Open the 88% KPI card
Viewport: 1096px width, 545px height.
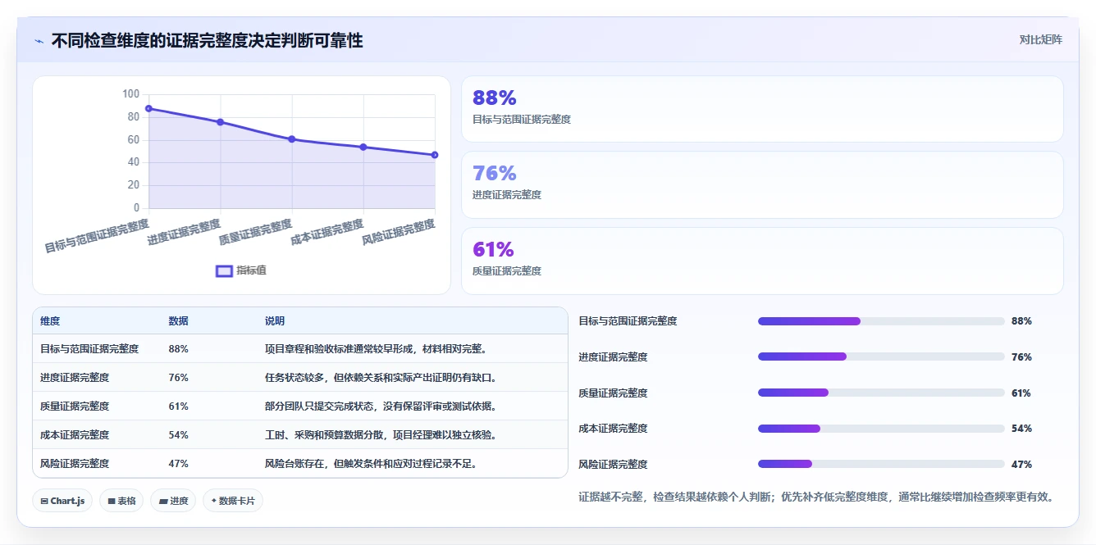tap(762, 109)
